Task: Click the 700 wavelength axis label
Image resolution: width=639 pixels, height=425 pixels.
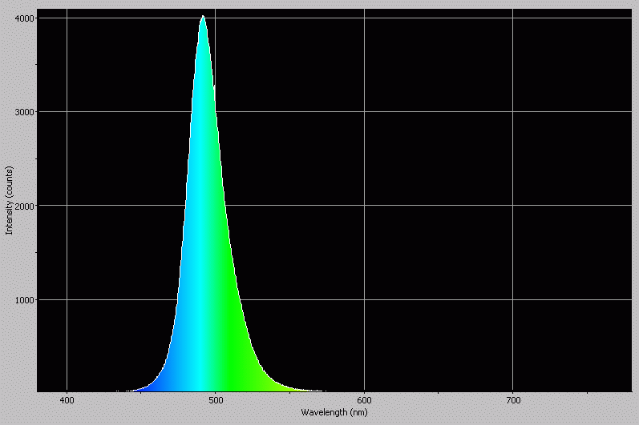Action: (513, 400)
